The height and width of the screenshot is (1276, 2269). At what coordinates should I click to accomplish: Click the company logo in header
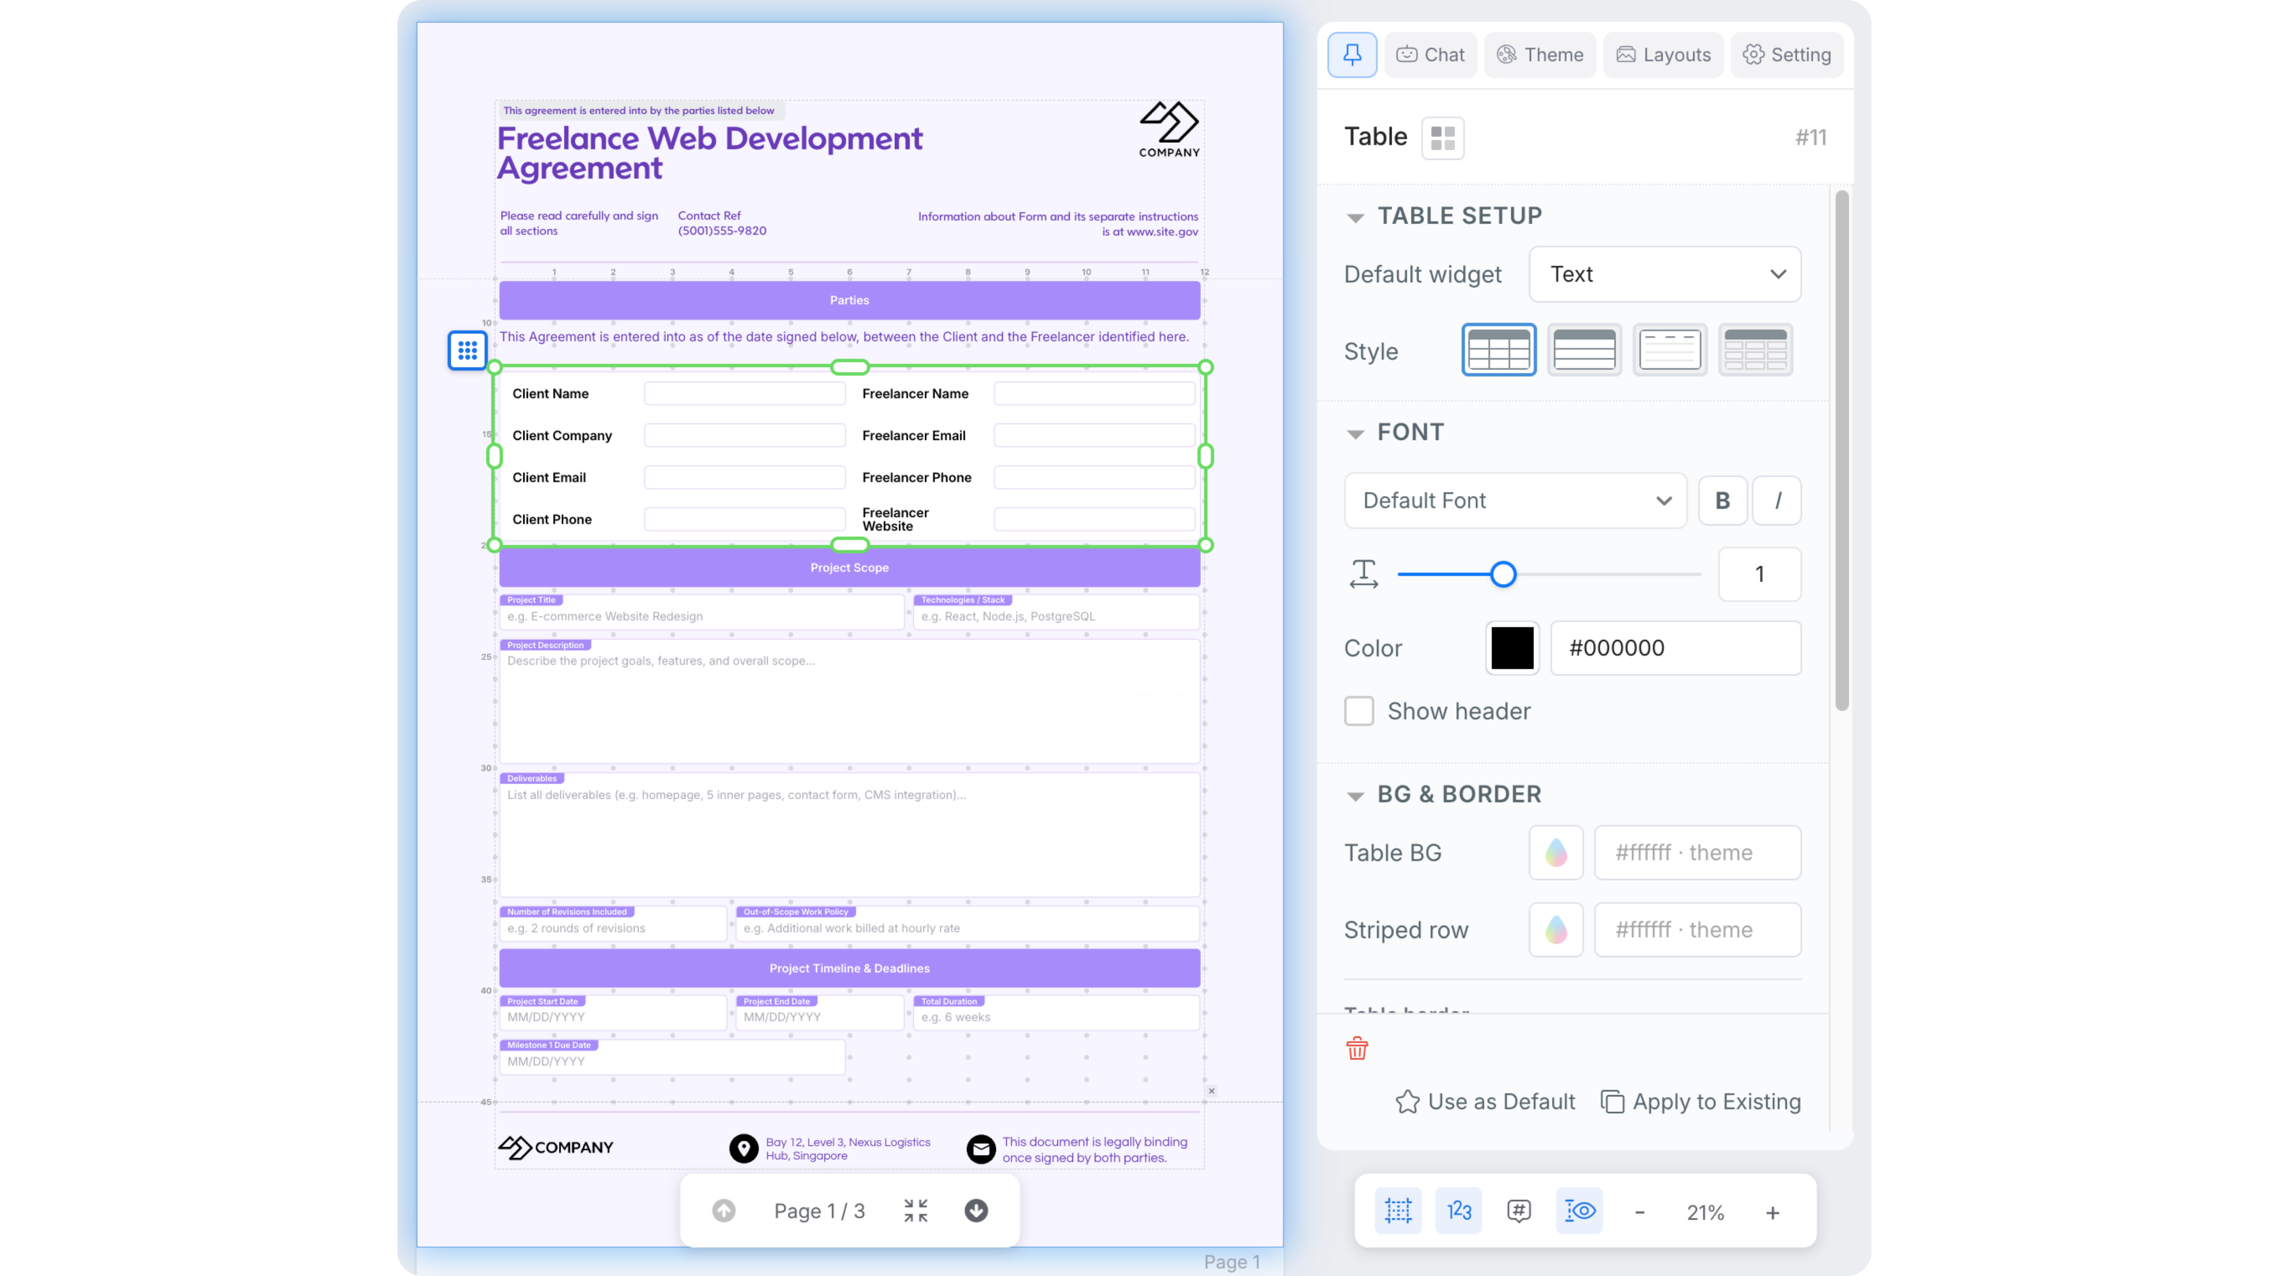click(x=1169, y=129)
